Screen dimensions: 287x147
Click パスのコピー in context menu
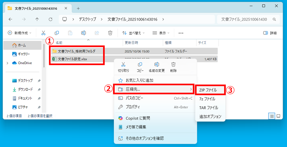pos(155,98)
